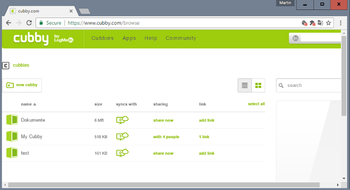Image resolution: width=350 pixels, height=190 pixels.
Task: Click the first extension icon in address bar
Action: pos(304,23)
